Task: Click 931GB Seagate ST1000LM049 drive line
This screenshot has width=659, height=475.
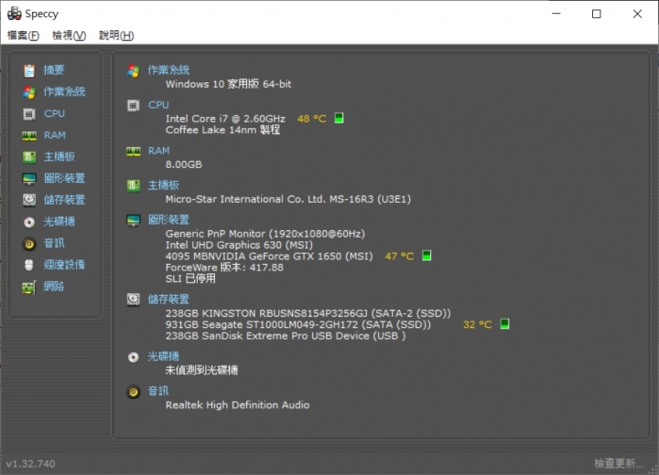Action: pos(298,325)
